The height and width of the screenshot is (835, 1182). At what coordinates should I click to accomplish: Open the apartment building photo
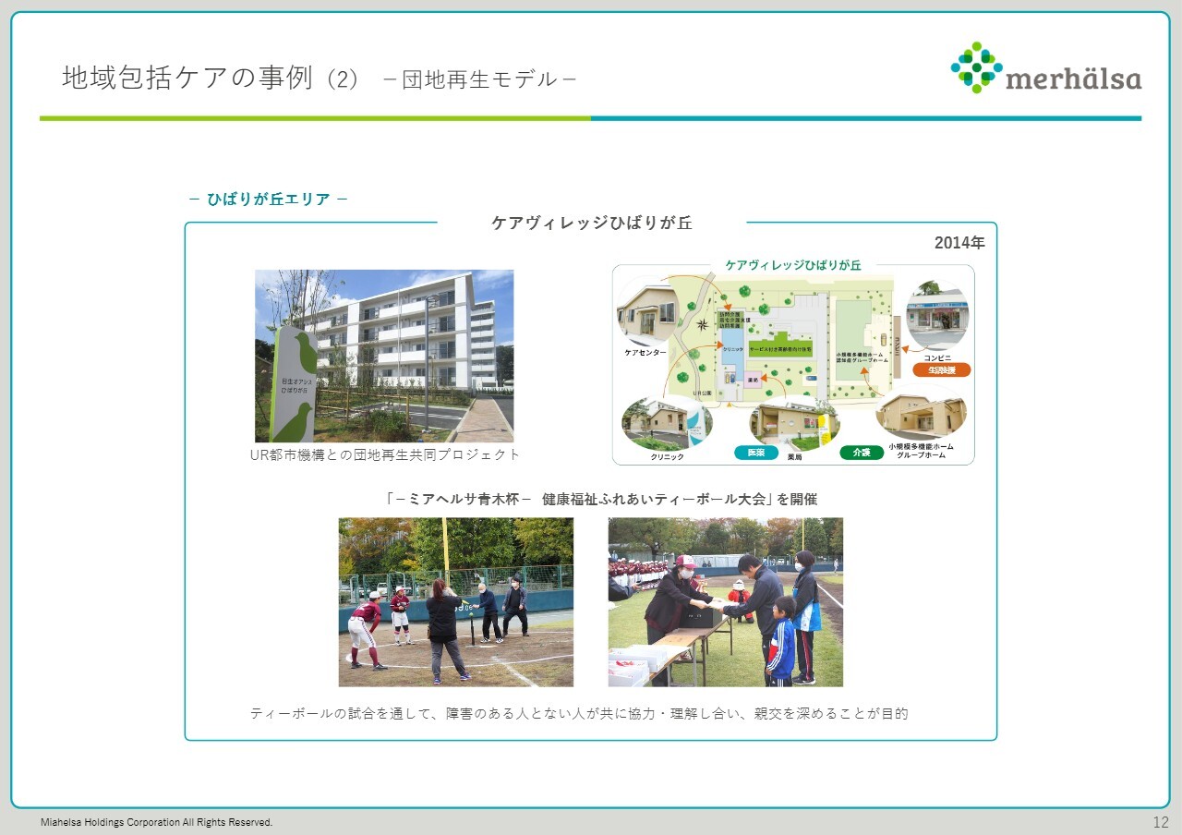click(384, 356)
